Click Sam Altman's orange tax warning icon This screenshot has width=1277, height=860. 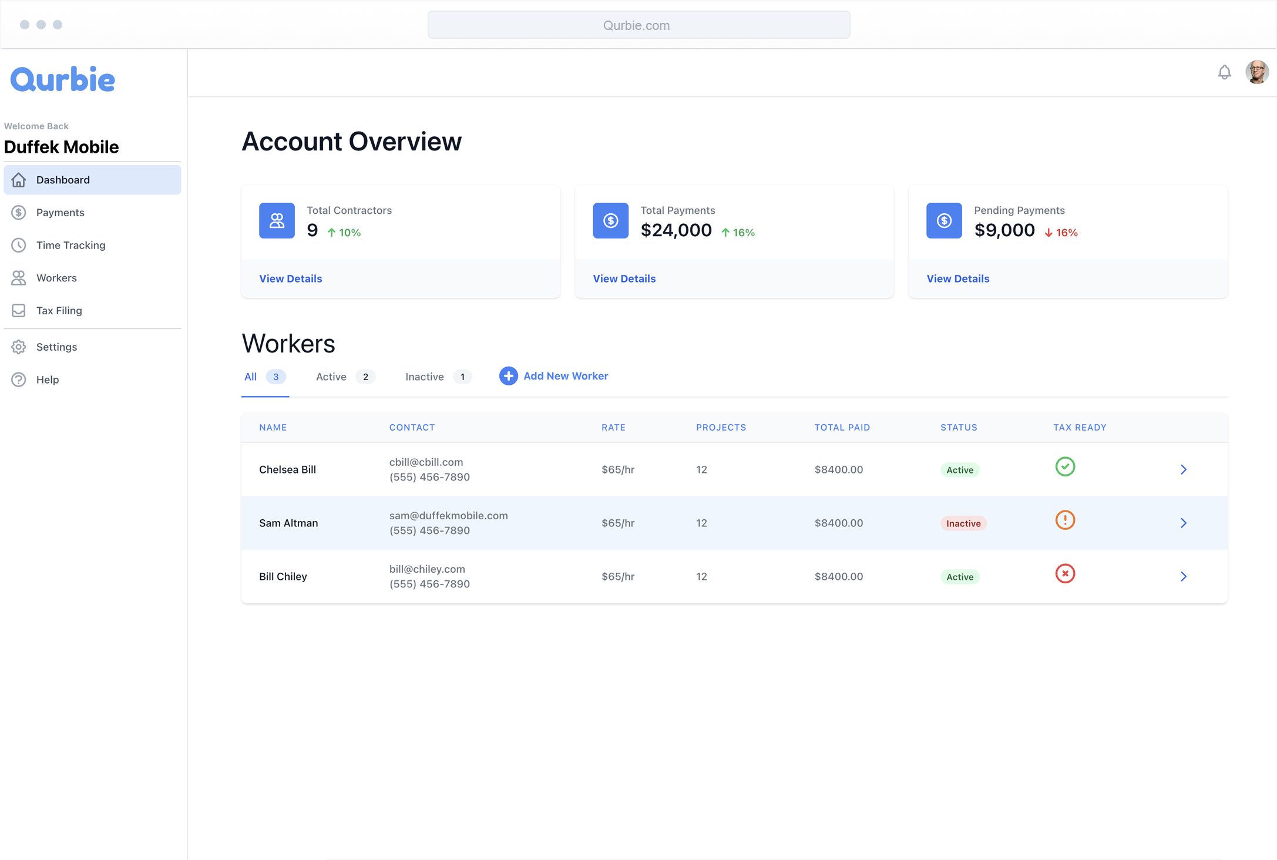1064,520
